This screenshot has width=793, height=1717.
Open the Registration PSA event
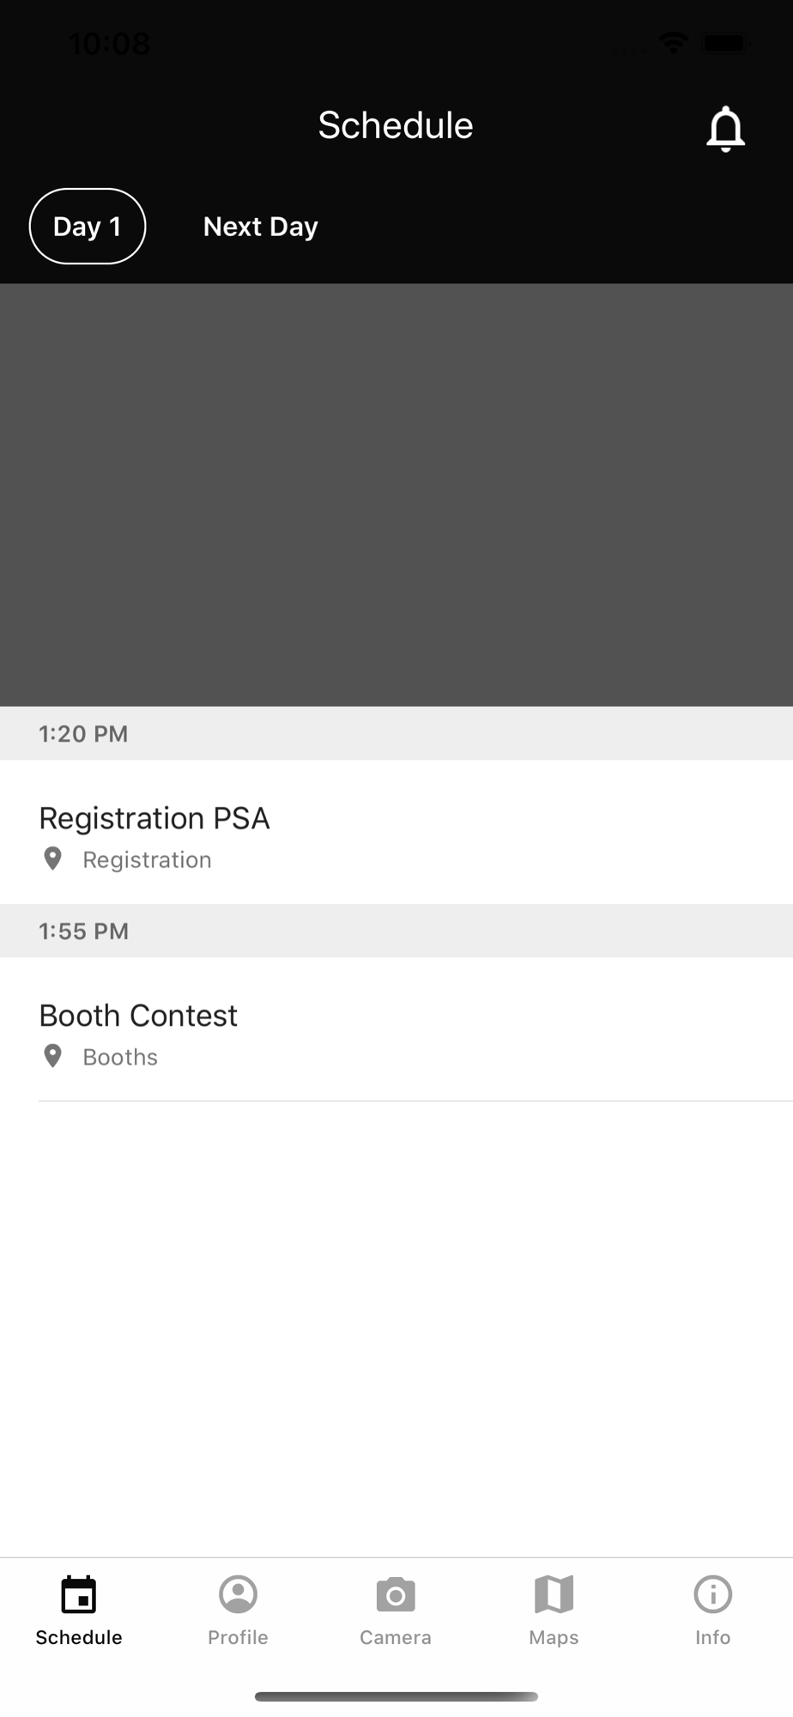click(x=396, y=832)
